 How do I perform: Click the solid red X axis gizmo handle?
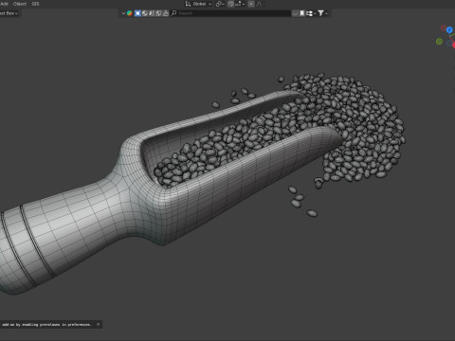pyautogui.click(x=454, y=45)
